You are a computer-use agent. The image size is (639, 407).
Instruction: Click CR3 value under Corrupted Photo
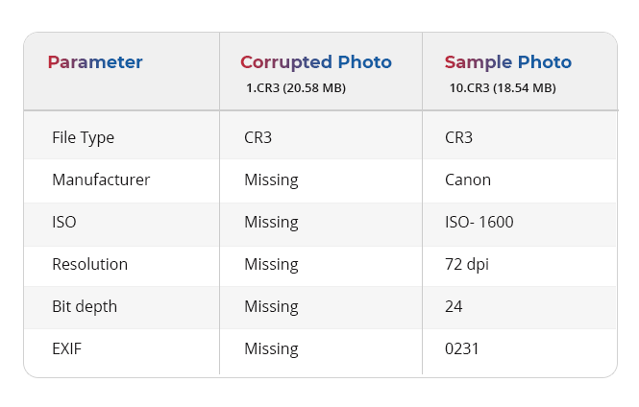(258, 137)
